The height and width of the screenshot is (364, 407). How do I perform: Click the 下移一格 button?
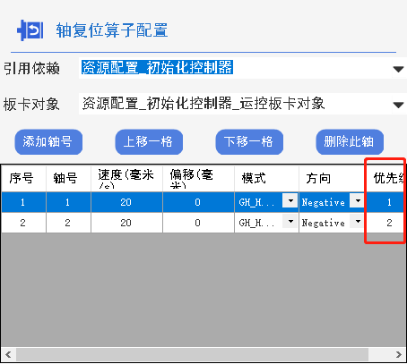(249, 142)
